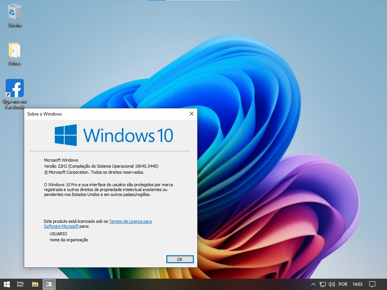Expand the hidden tray icons chevron

click(x=313, y=284)
